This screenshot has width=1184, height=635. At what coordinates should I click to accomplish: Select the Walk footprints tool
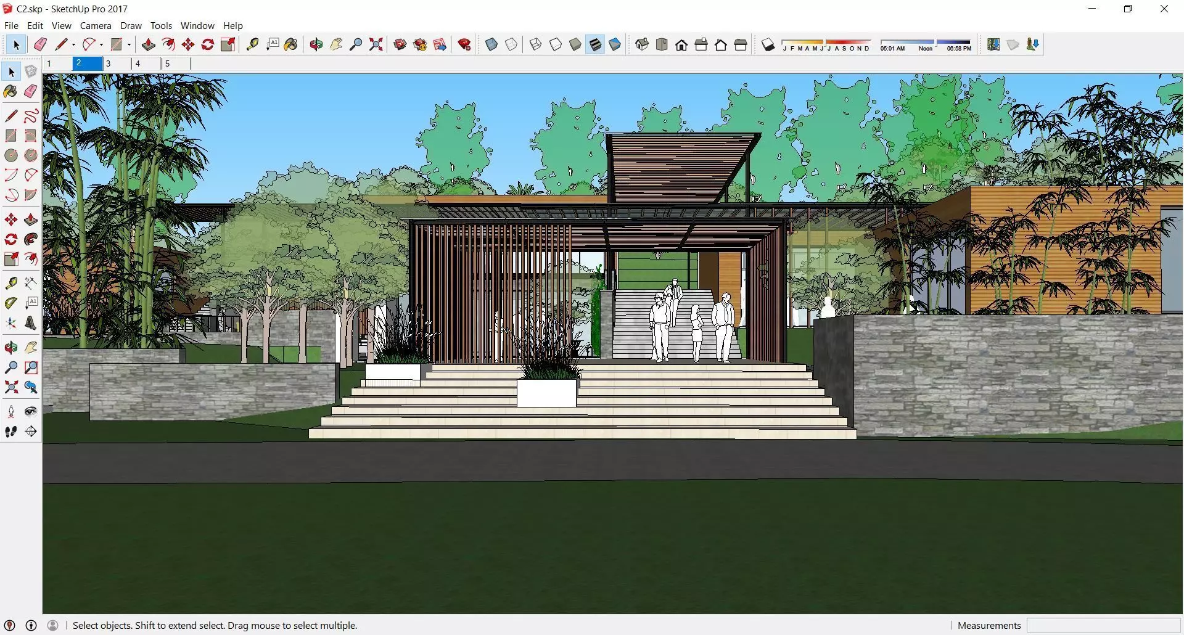(11, 432)
